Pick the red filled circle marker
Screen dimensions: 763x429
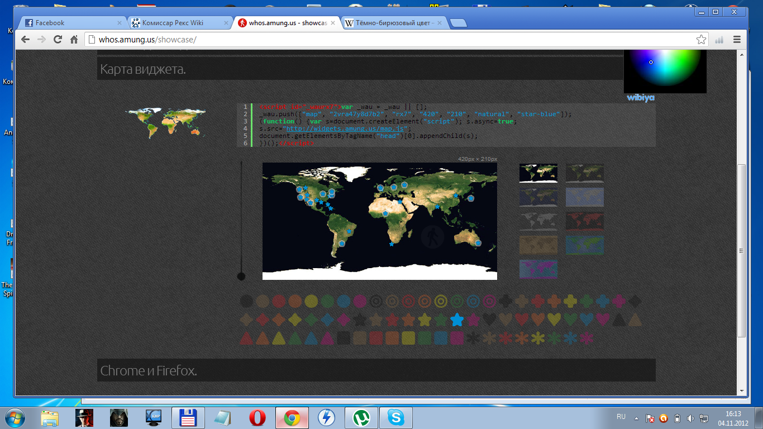click(x=279, y=301)
